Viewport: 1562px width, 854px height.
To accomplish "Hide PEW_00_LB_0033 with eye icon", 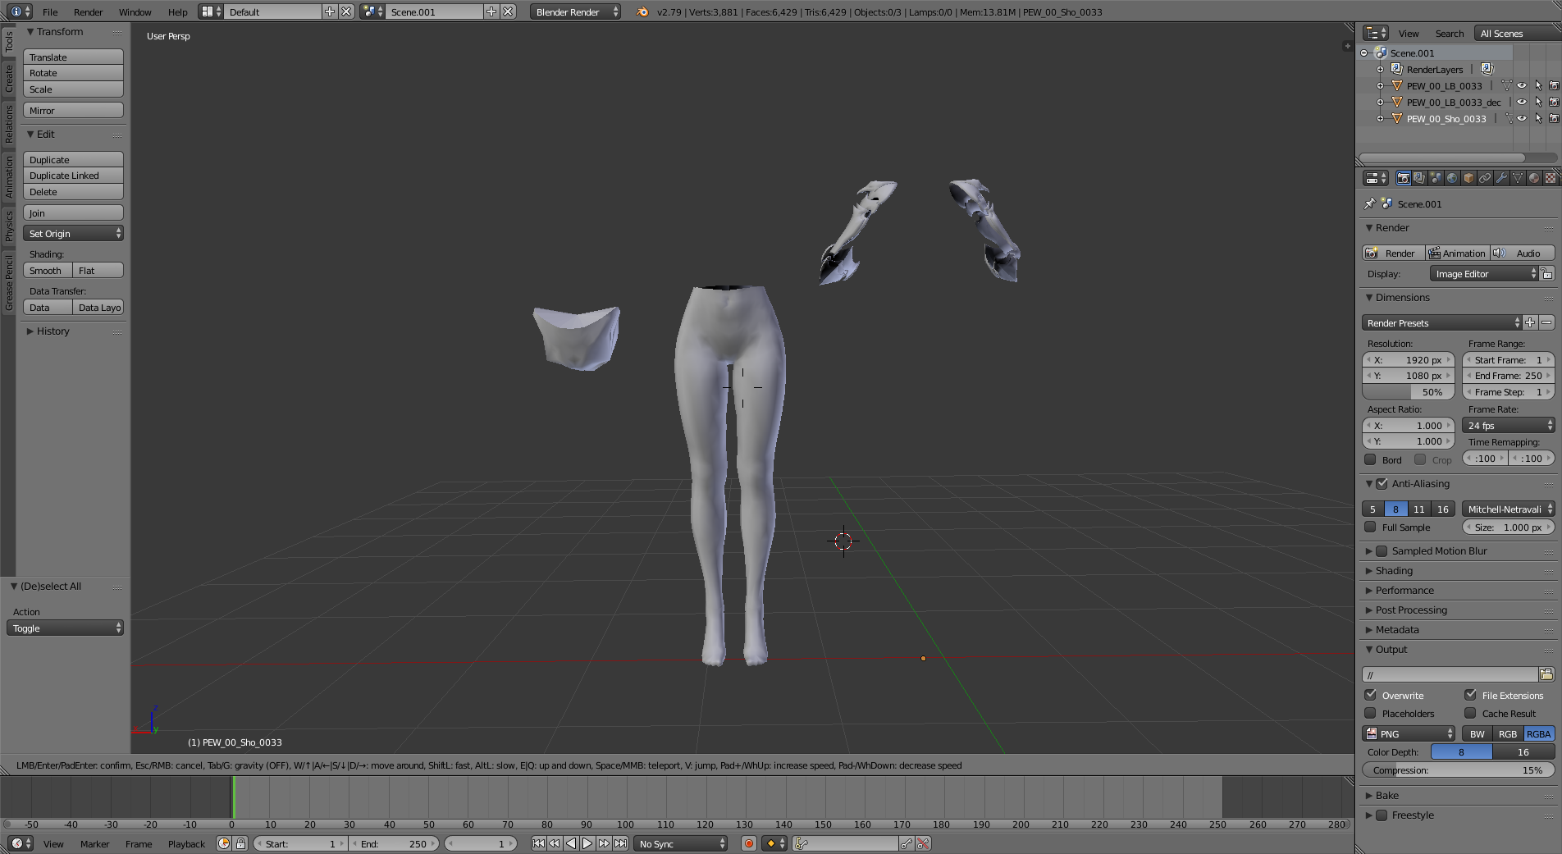I will tap(1522, 86).
